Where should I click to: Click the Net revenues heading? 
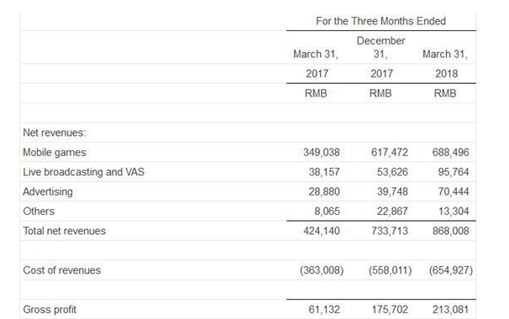pos(55,133)
